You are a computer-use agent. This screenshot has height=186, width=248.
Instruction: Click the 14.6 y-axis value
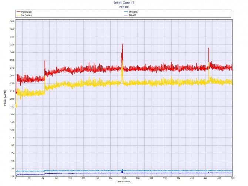[x=12, y=122]
